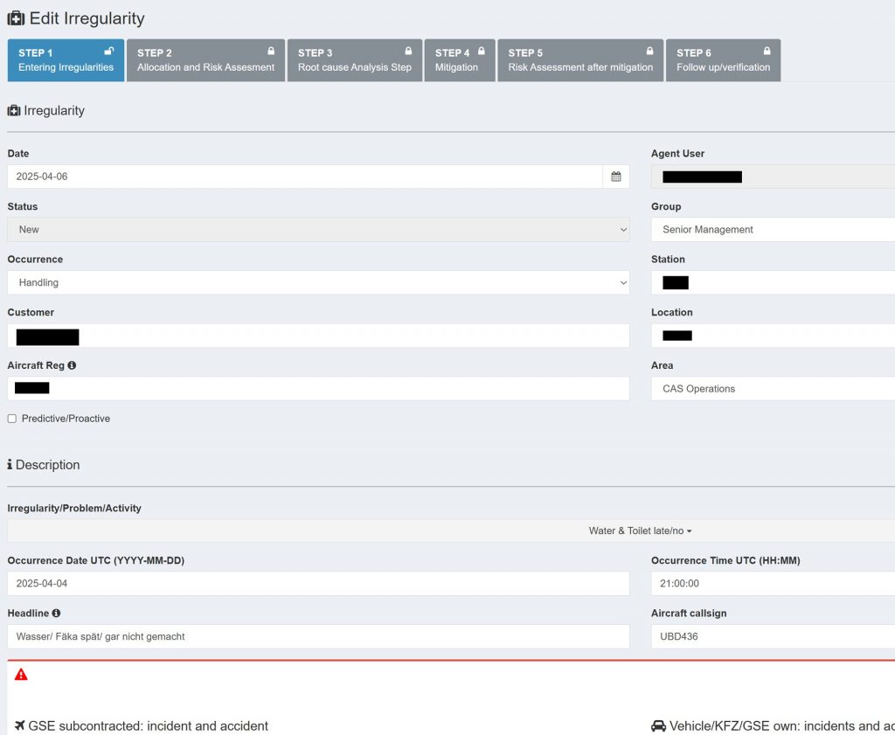Click the calendar icon beside Date field

[x=616, y=177]
